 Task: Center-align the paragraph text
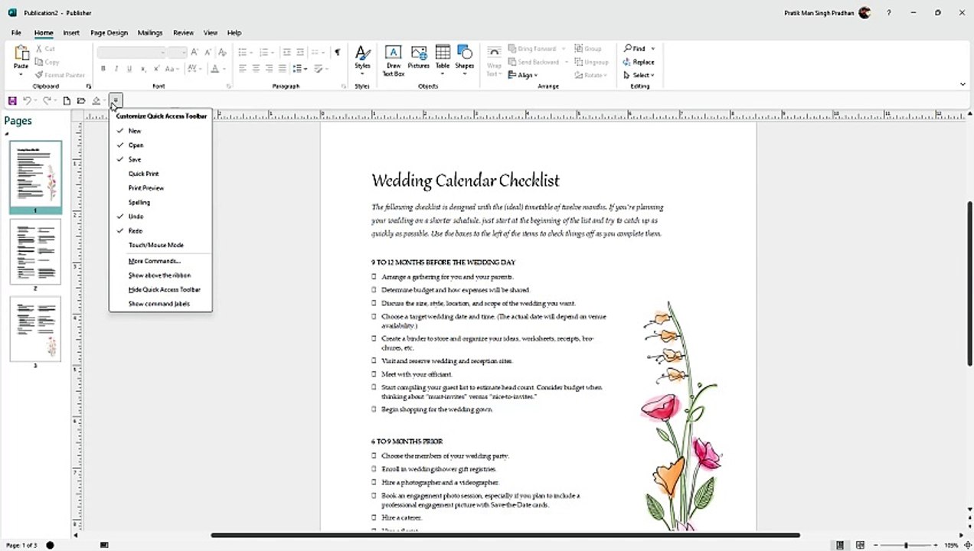(x=256, y=69)
